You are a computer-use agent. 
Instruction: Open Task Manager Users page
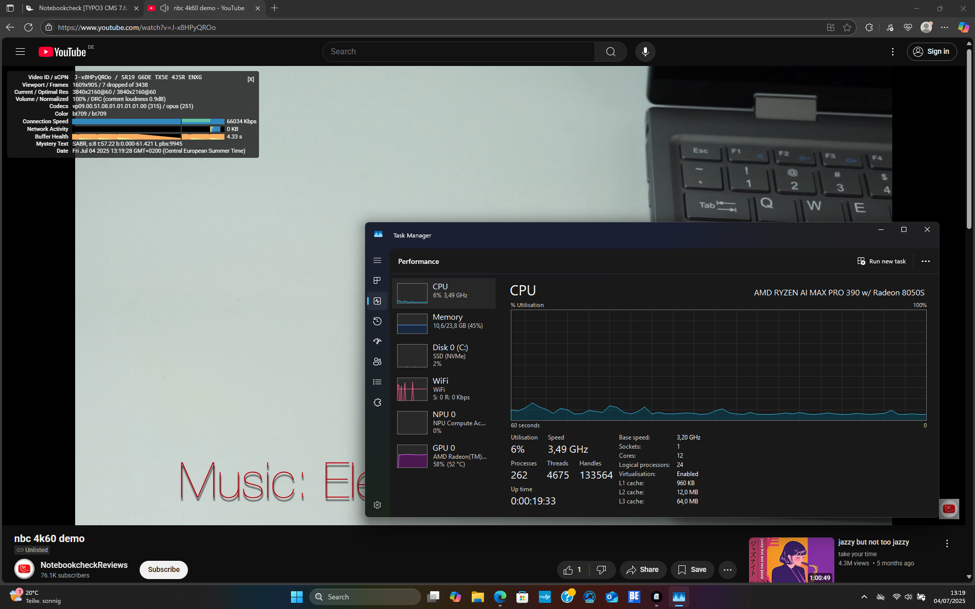tap(377, 362)
